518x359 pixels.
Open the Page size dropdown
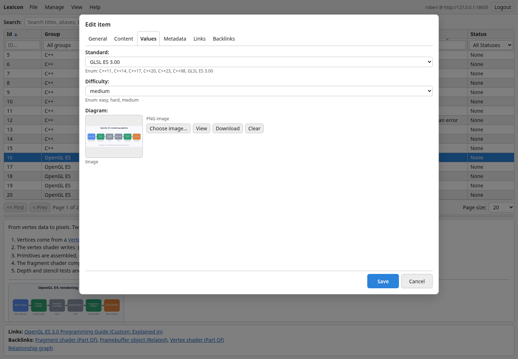coord(501,208)
